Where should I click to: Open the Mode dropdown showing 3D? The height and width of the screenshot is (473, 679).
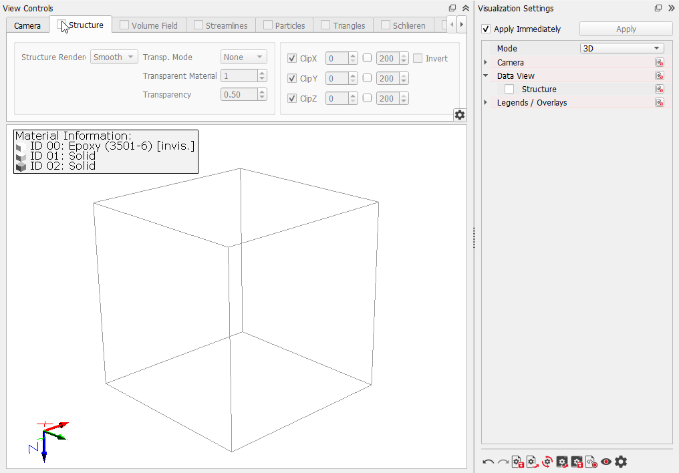coord(622,47)
